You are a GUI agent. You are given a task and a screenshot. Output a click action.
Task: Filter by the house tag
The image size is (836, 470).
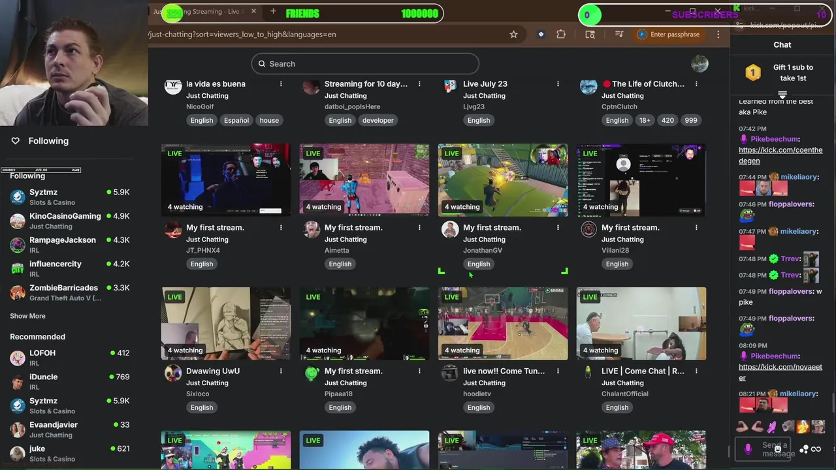click(x=269, y=120)
